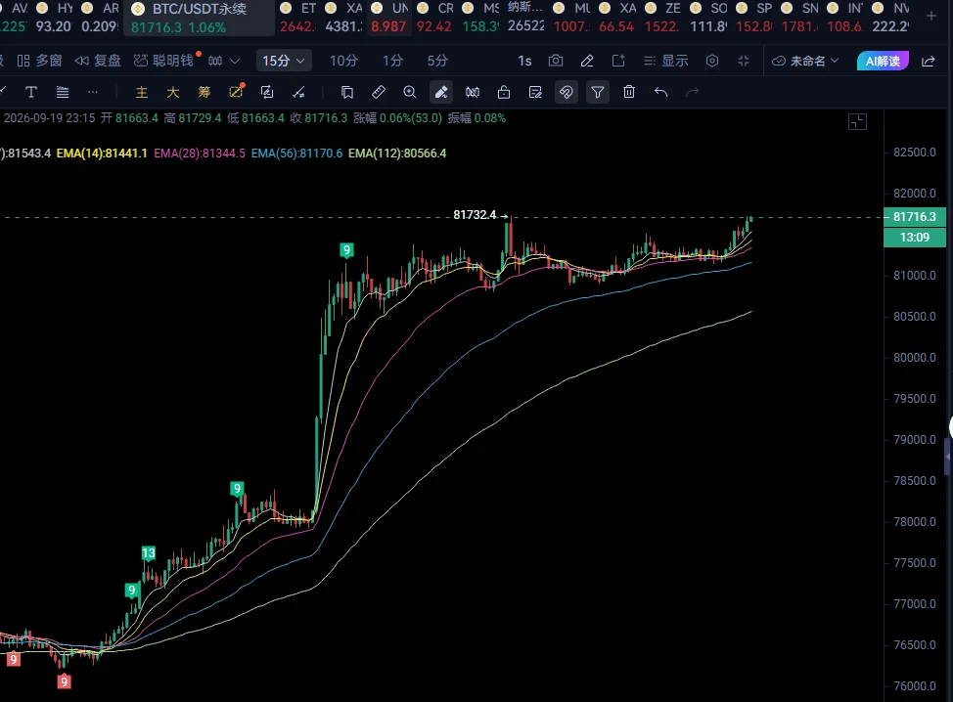Screen dimensions: 953x702
Task: Click the undo arrow
Action: 660,92
